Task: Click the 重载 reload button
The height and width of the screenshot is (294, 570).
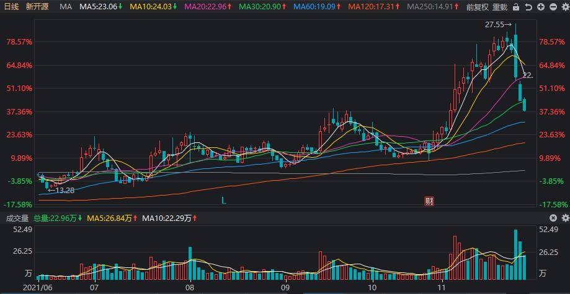Action: pos(501,7)
